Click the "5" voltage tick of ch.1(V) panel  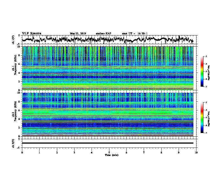pyautogui.click(x=19, y=36)
